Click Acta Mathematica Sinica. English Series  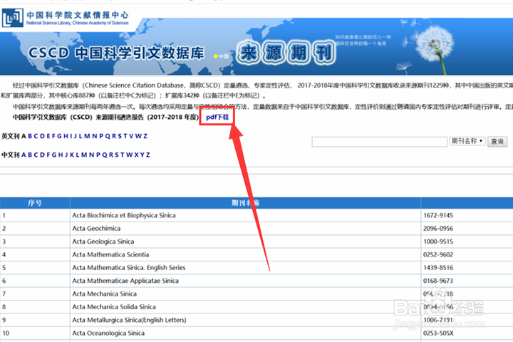coord(129,268)
